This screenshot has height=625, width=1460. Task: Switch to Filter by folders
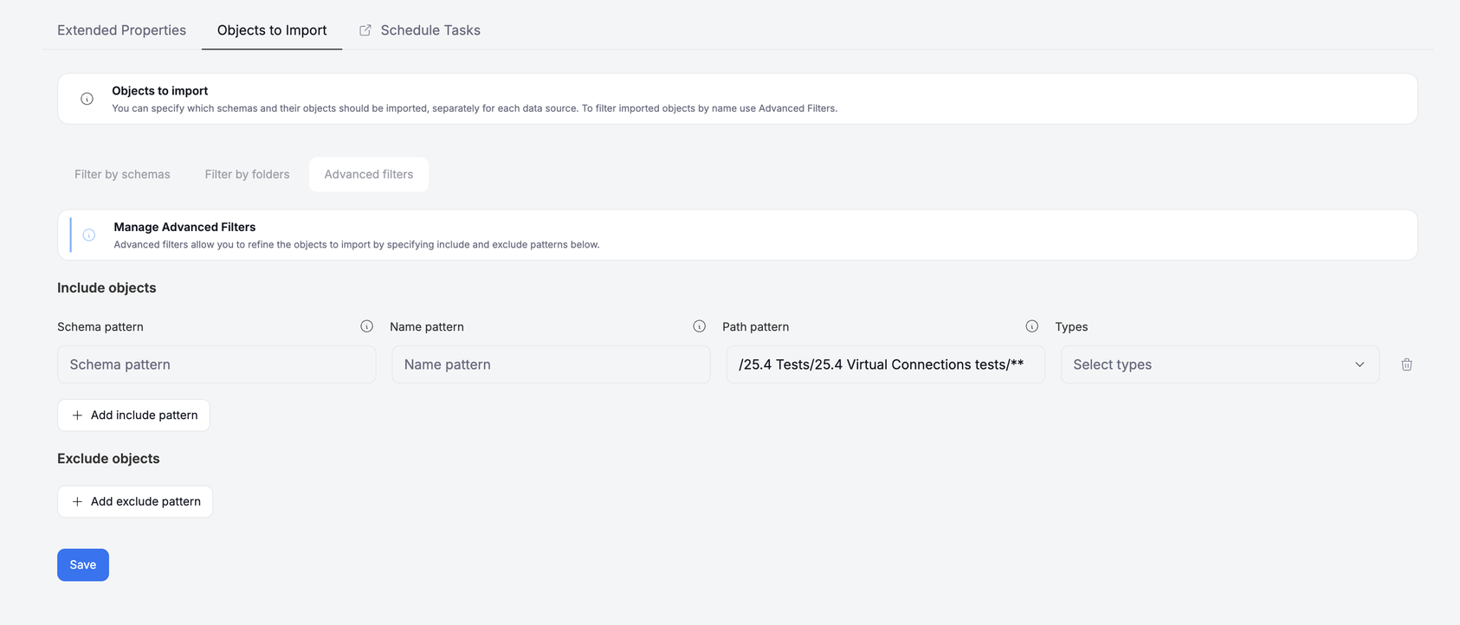[247, 174]
